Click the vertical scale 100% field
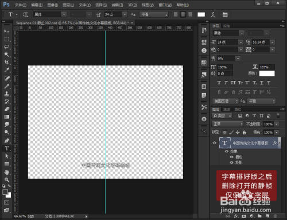Screen dimensions: 287x220 (x=225, y=67)
